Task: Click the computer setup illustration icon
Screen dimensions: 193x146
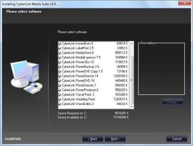Action: click(x=26, y=77)
